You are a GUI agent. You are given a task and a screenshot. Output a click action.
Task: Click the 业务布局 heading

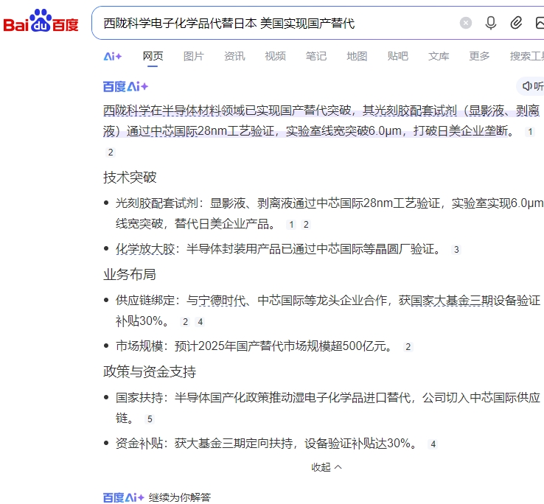[130, 274]
